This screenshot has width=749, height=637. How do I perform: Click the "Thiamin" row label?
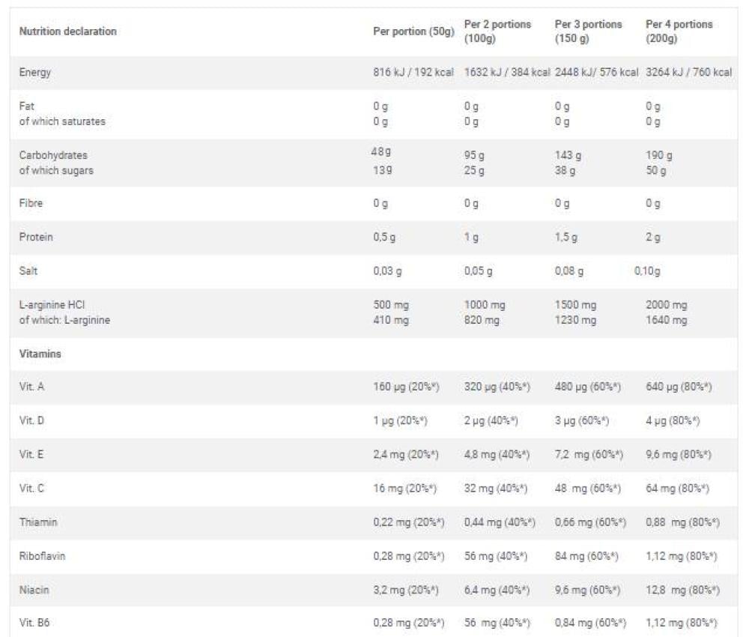pyautogui.click(x=38, y=522)
